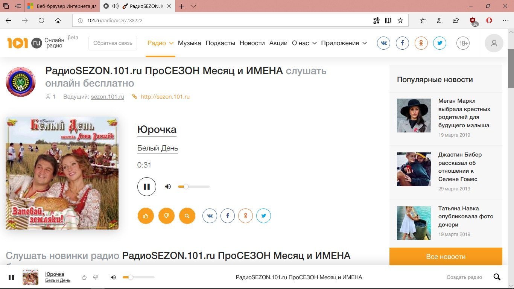The width and height of the screenshot is (514, 289).
Task: Open a new browser tab
Action: point(182,6)
